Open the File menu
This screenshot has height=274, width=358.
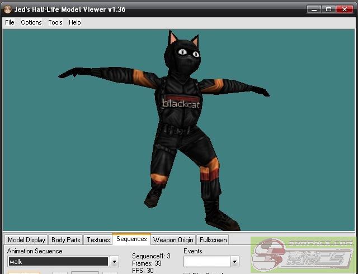tap(10, 22)
